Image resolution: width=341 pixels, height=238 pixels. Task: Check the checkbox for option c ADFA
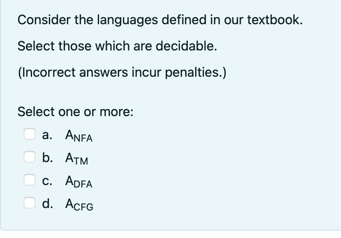(x=29, y=180)
